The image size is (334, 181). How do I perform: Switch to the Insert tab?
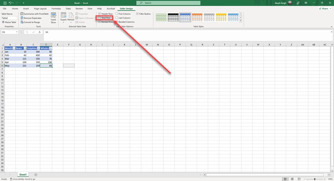(26, 9)
